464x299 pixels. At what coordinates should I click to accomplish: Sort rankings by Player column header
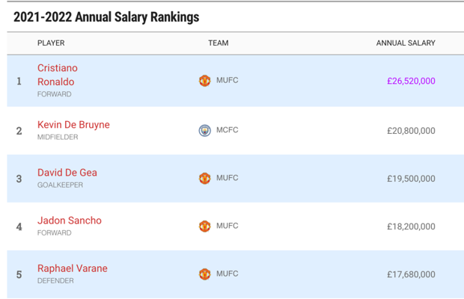tap(51, 43)
